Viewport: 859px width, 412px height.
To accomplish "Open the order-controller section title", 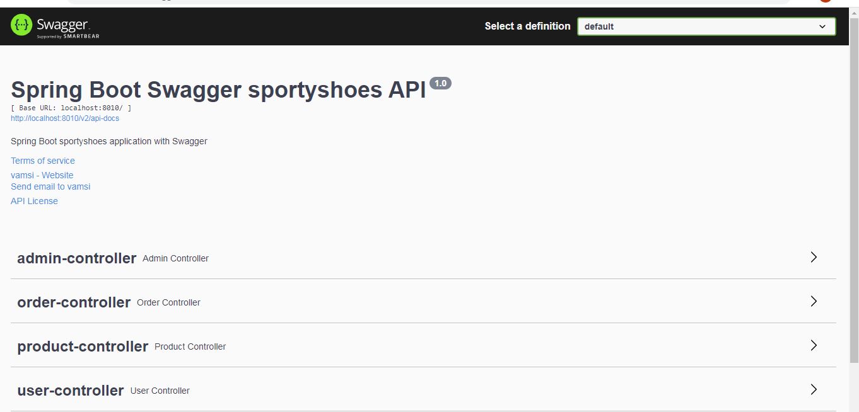I will pyautogui.click(x=74, y=302).
